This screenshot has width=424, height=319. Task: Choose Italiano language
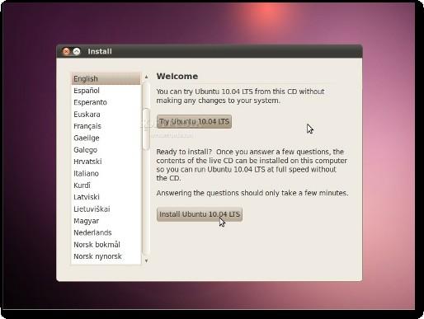pos(106,173)
